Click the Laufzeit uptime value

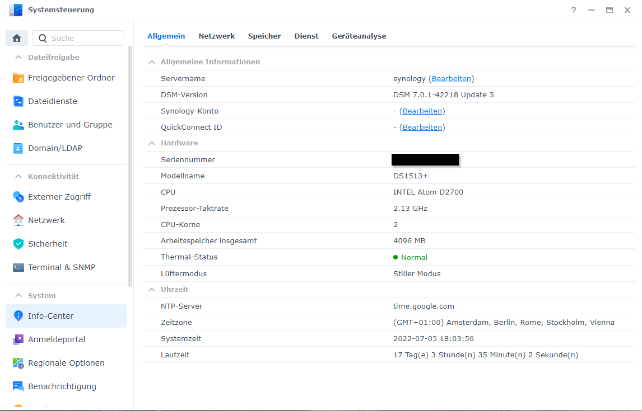click(486, 355)
